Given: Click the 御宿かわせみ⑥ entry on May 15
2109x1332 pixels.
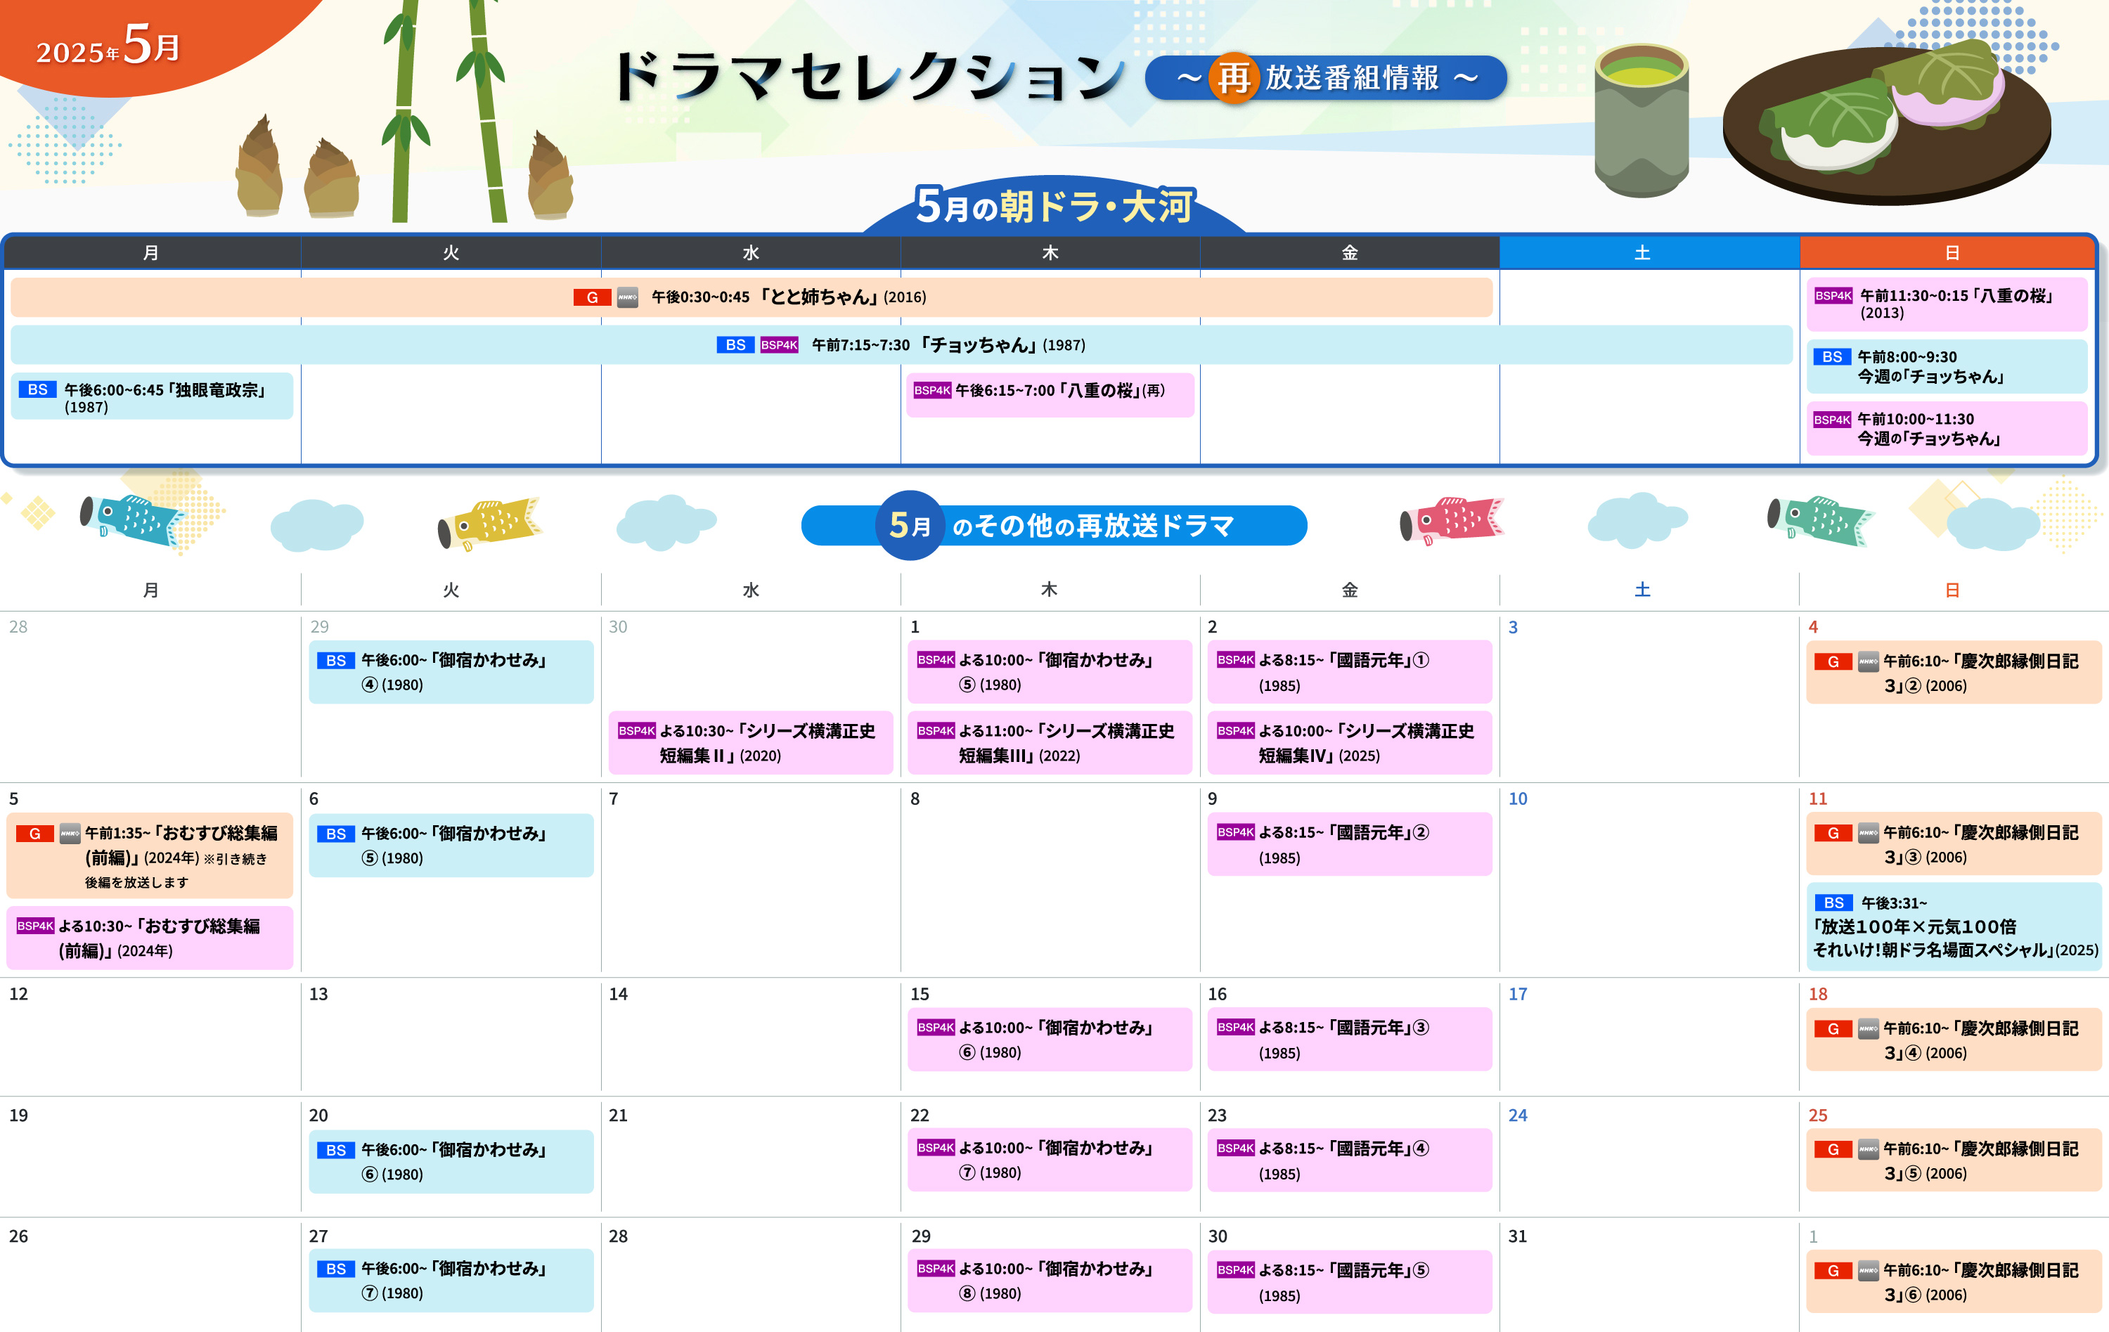Looking at the screenshot, I should [1050, 1040].
